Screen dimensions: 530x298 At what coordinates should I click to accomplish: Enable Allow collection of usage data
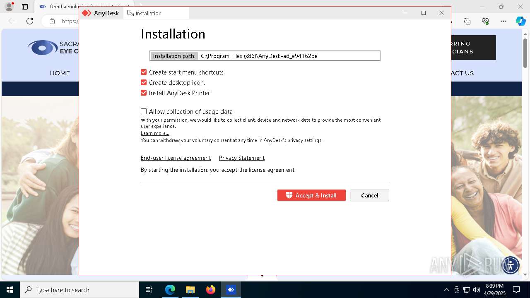(x=144, y=111)
